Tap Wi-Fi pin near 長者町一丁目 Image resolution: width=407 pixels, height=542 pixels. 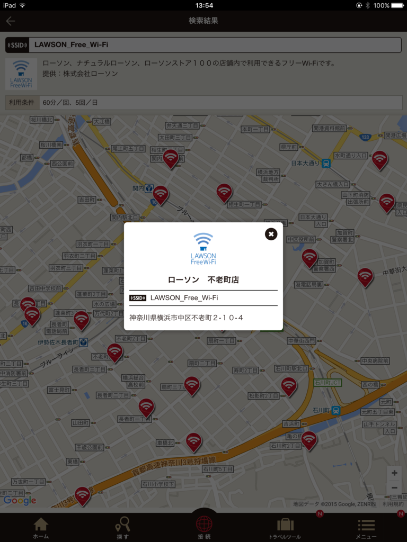[146, 408]
